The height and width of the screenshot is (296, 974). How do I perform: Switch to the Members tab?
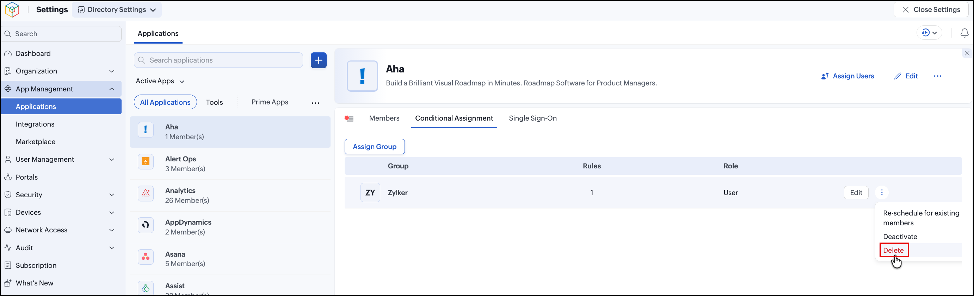click(x=384, y=118)
